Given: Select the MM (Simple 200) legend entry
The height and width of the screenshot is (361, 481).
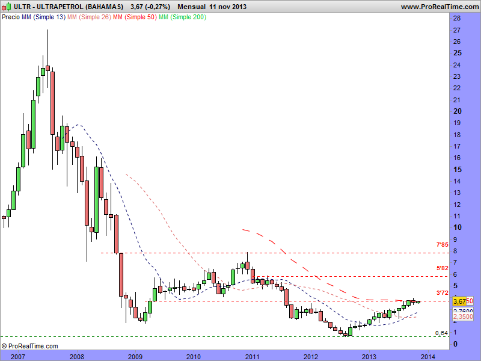Looking at the screenshot, I should pos(182,17).
